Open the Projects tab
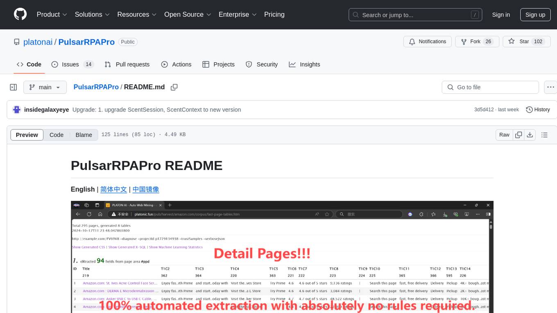The height and width of the screenshot is (313, 557). (x=218, y=64)
